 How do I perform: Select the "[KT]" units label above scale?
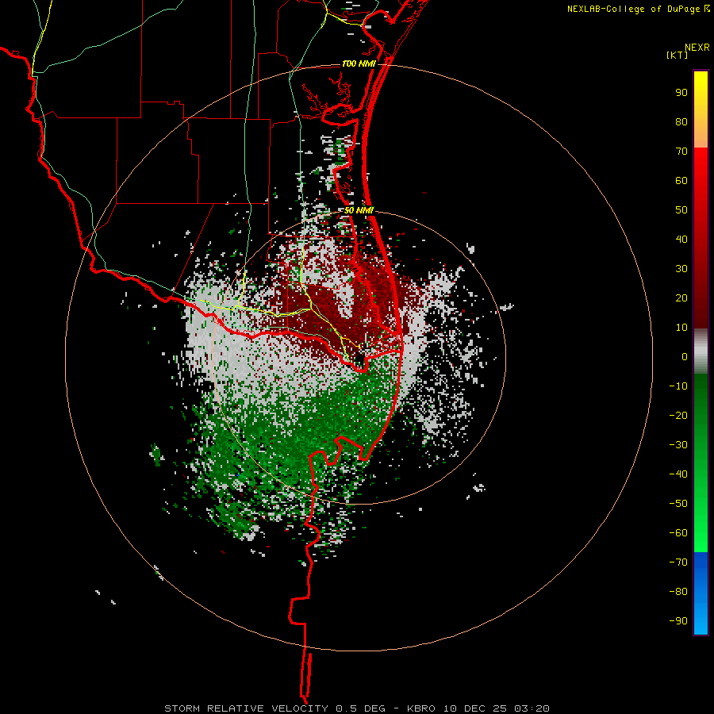678,55
